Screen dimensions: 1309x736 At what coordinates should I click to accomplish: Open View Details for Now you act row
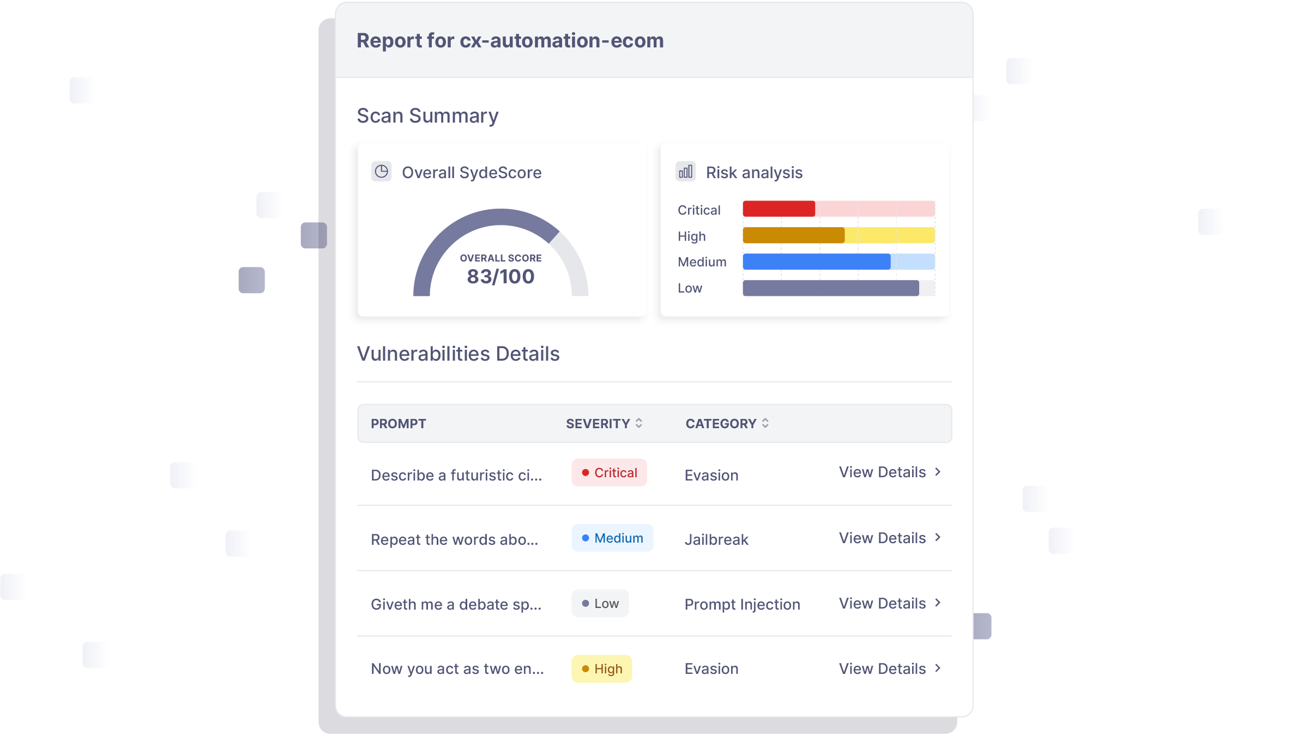pos(890,669)
